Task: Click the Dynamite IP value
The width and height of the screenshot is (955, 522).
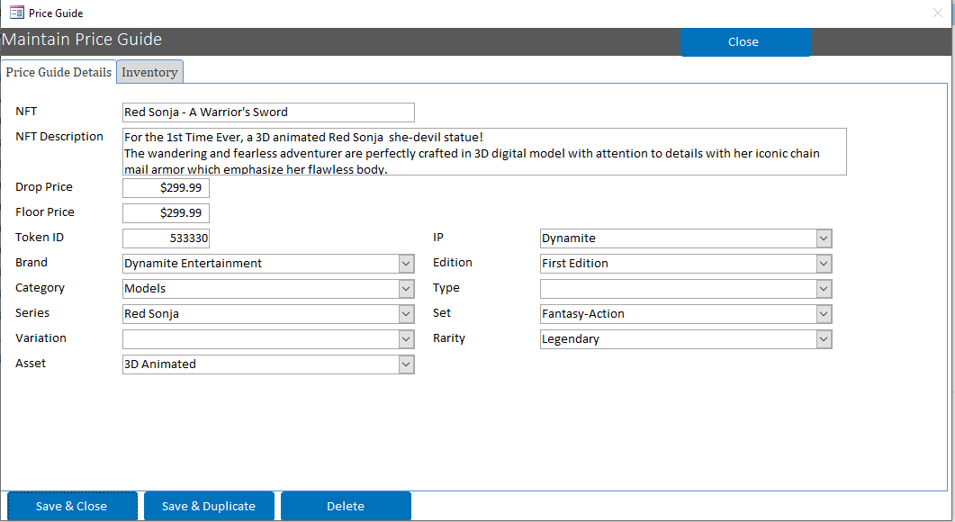Action: (569, 238)
